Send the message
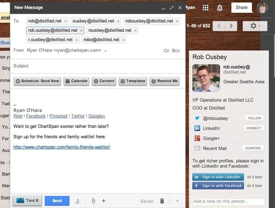This screenshot has height=208, width=275. click(57, 201)
